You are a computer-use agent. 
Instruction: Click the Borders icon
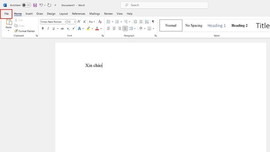pyautogui.click(x=149, y=29)
